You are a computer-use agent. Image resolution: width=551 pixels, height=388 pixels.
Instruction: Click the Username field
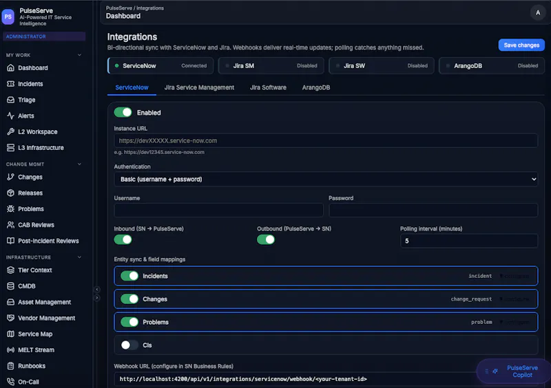[218, 210]
